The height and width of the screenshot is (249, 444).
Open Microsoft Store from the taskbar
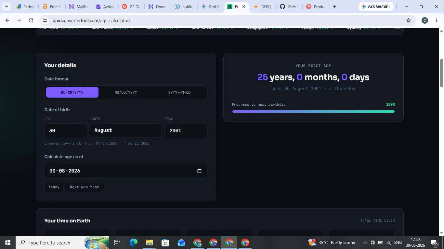(165, 243)
